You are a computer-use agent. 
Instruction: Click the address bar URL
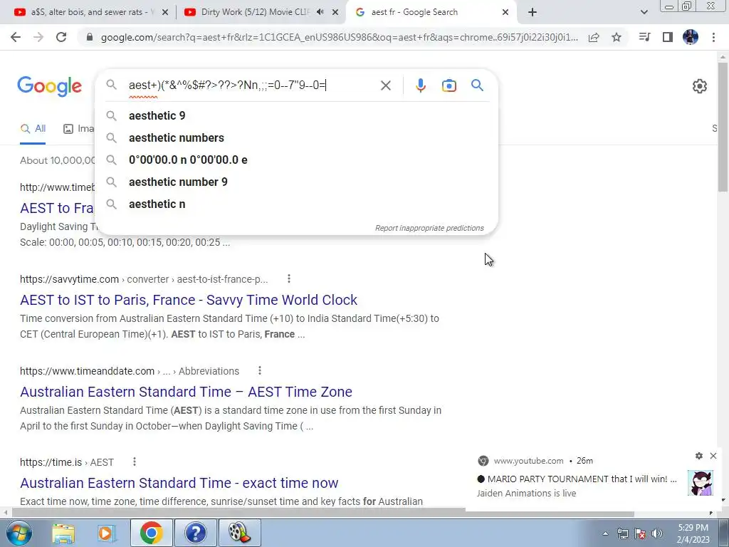[340, 37]
